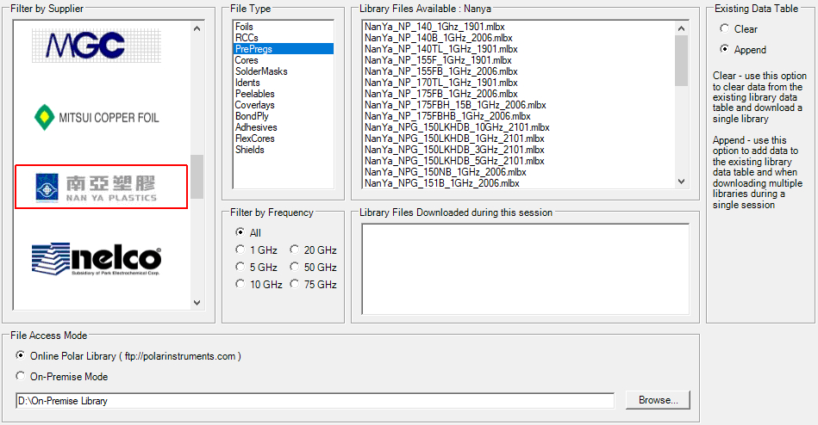The width and height of the screenshot is (818, 425).
Task: Select FlexCores file type
Action: (284, 139)
